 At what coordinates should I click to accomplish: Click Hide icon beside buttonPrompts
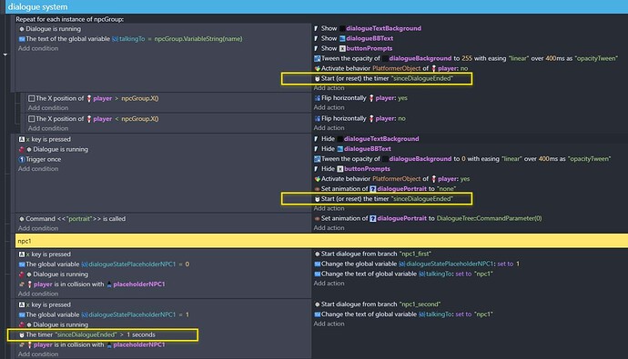(x=317, y=169)
